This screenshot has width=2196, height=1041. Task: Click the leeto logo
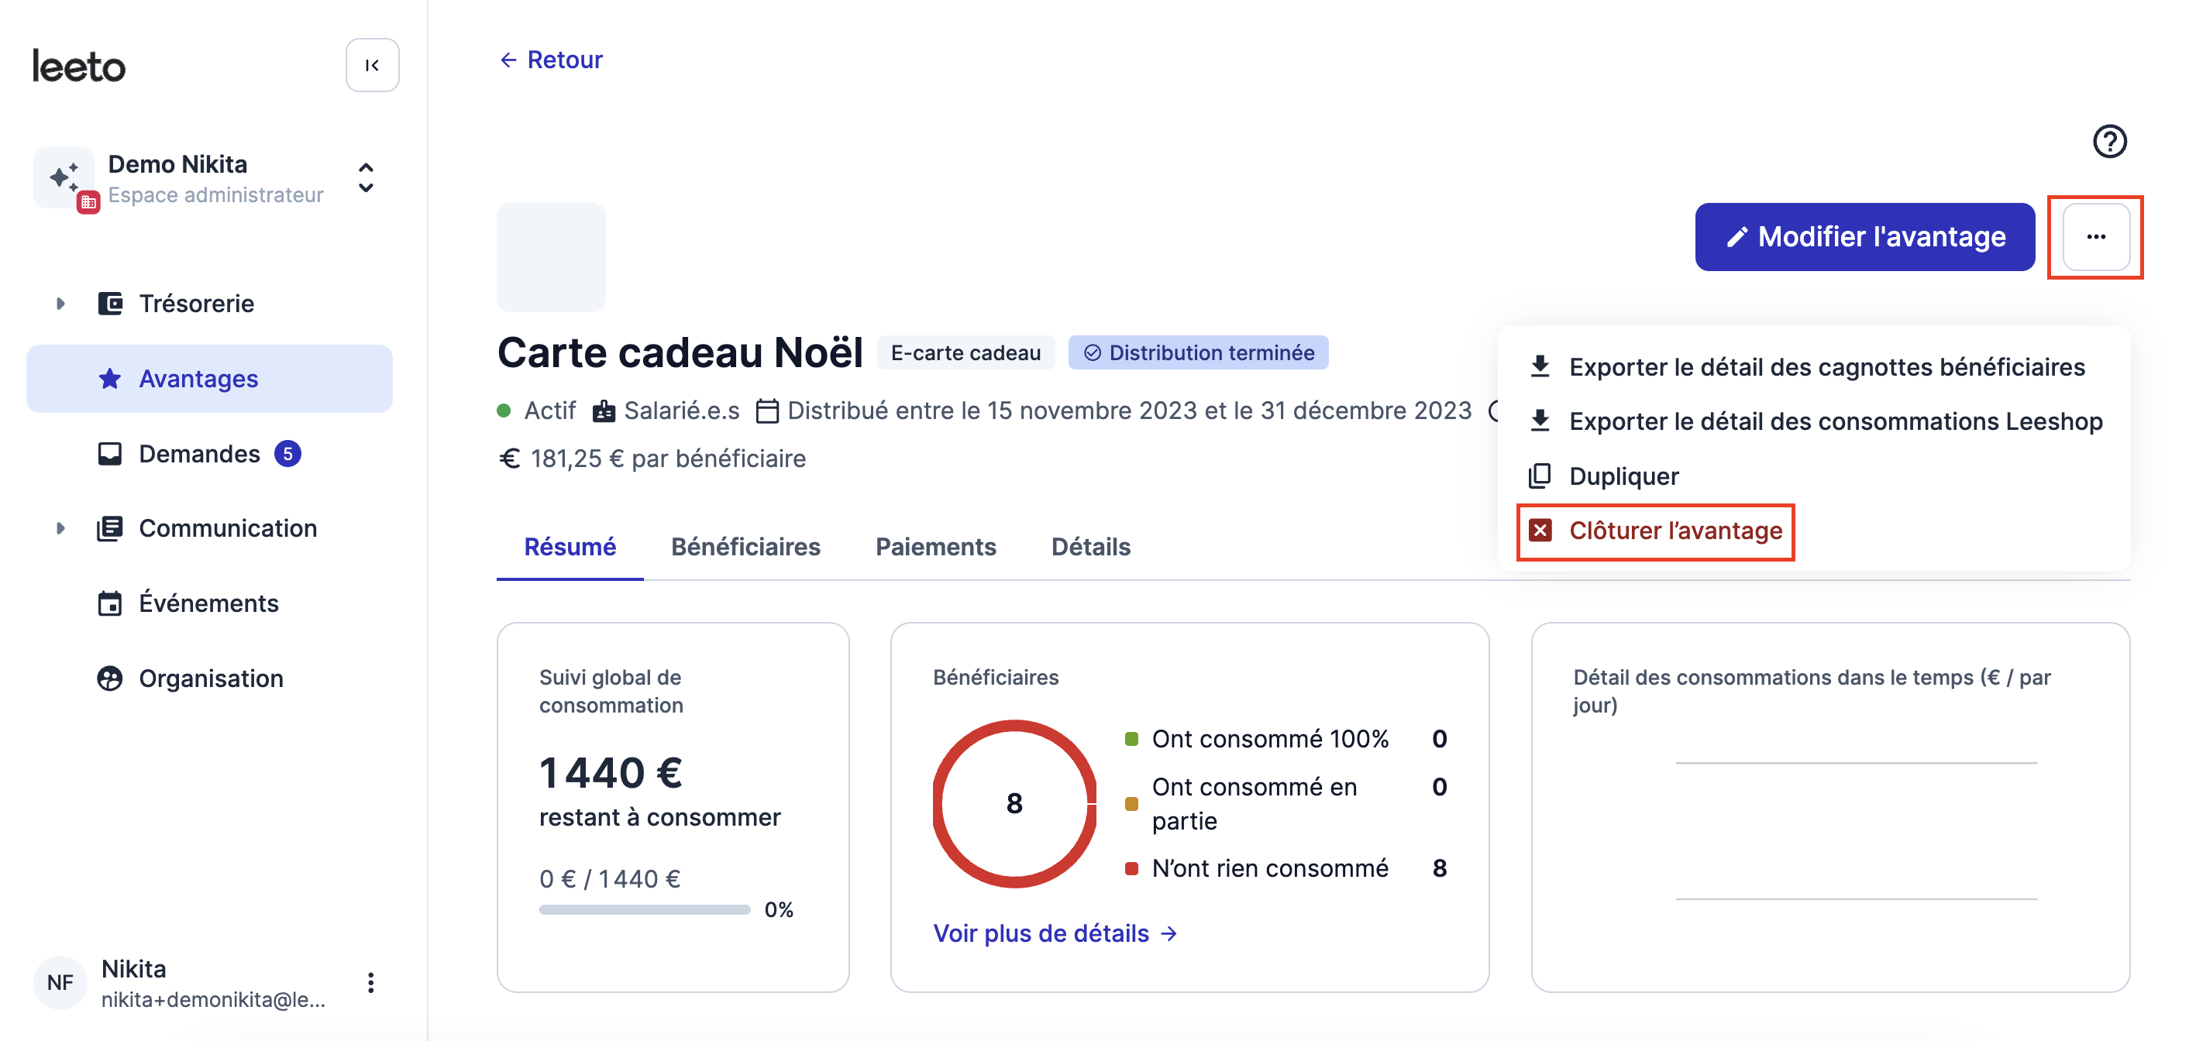tap(79, 67)
